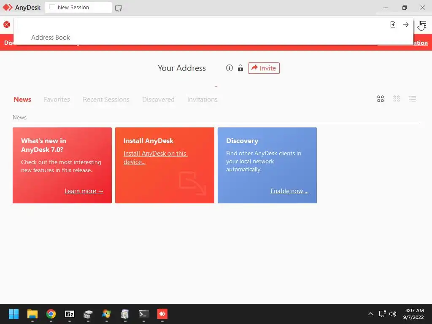432x324 pixels.
Task: Launch Google Chrome from taskbar
Action: click(x=51, y=314)
